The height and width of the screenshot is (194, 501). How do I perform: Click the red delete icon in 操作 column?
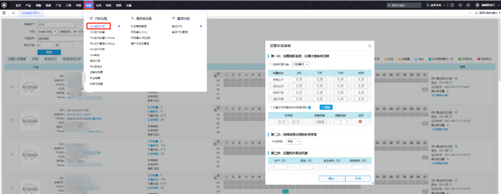click(360, 122)
